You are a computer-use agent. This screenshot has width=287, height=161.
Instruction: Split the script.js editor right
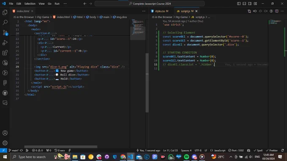point(277,11)
